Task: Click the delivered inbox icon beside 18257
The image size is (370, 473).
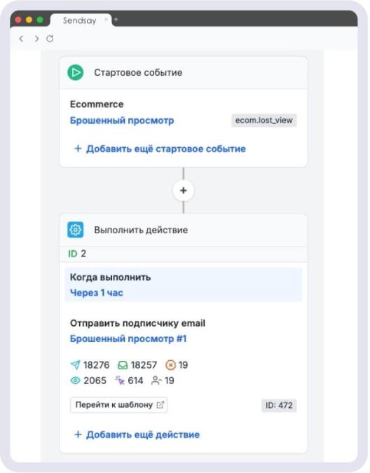Action: [x=123, y=365]
